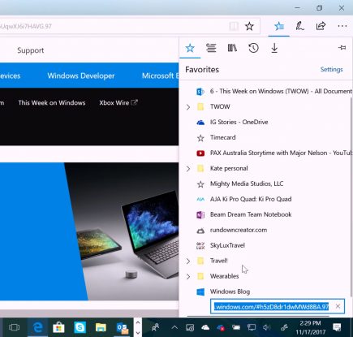
Task: Open Favorites Settings link
Action: pyautogui.click(x=331, y=70)
